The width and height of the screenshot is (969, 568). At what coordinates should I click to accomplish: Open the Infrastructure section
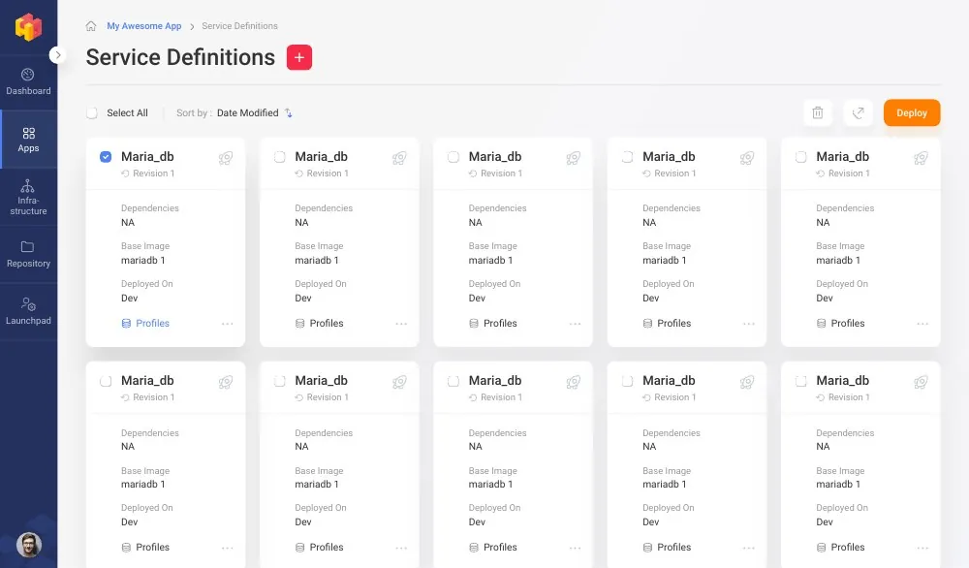28,197
